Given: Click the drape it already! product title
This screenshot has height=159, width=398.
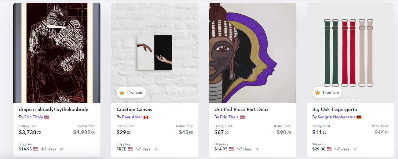Looking at the screenshot, I should click(53, 109).
